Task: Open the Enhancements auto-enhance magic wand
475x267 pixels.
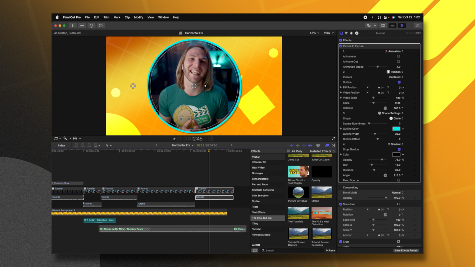Action: point(66,138)
